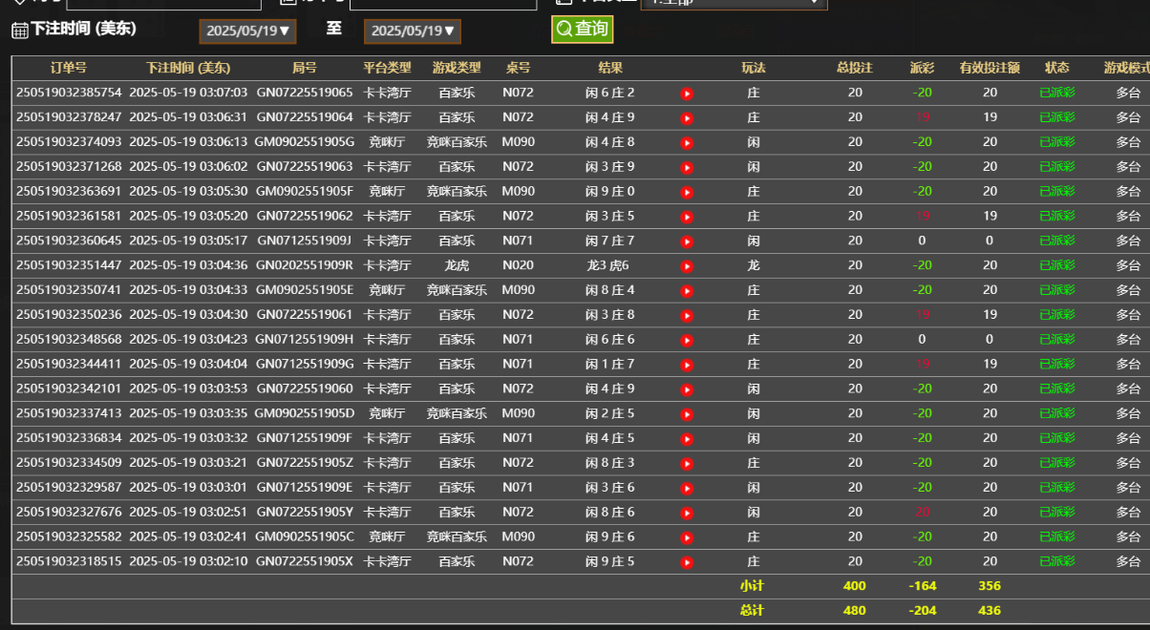Expand the partially visible top-right dropdown
The width and height of the screenshot is (1150, 630).
tap(733, 3)
